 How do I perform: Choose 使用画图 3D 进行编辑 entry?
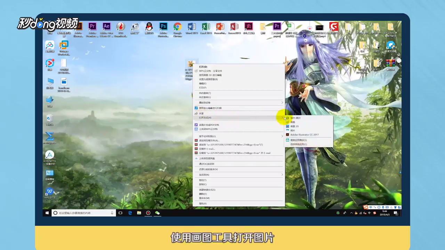(x=239, y=75)
